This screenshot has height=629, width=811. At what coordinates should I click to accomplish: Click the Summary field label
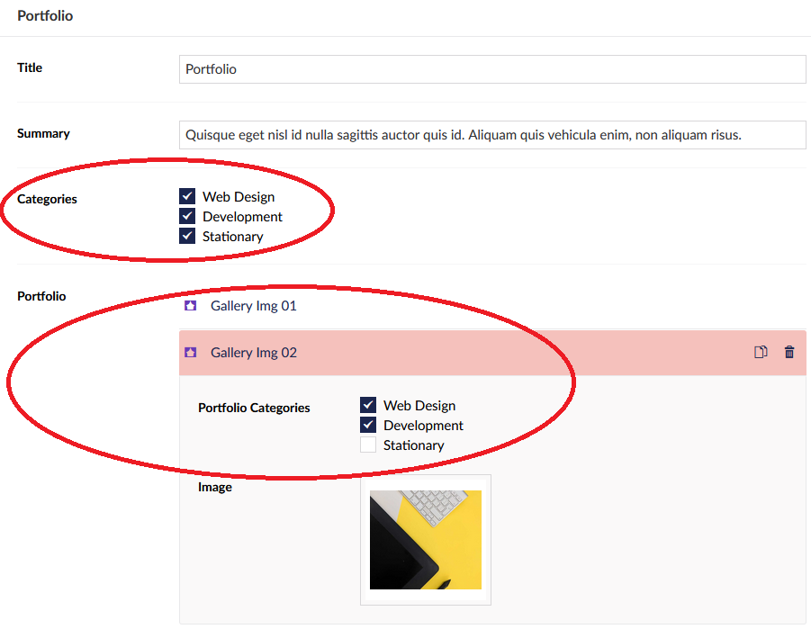[x=43, y=133]
